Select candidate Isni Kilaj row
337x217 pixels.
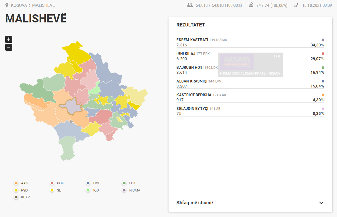click(250, 56)
